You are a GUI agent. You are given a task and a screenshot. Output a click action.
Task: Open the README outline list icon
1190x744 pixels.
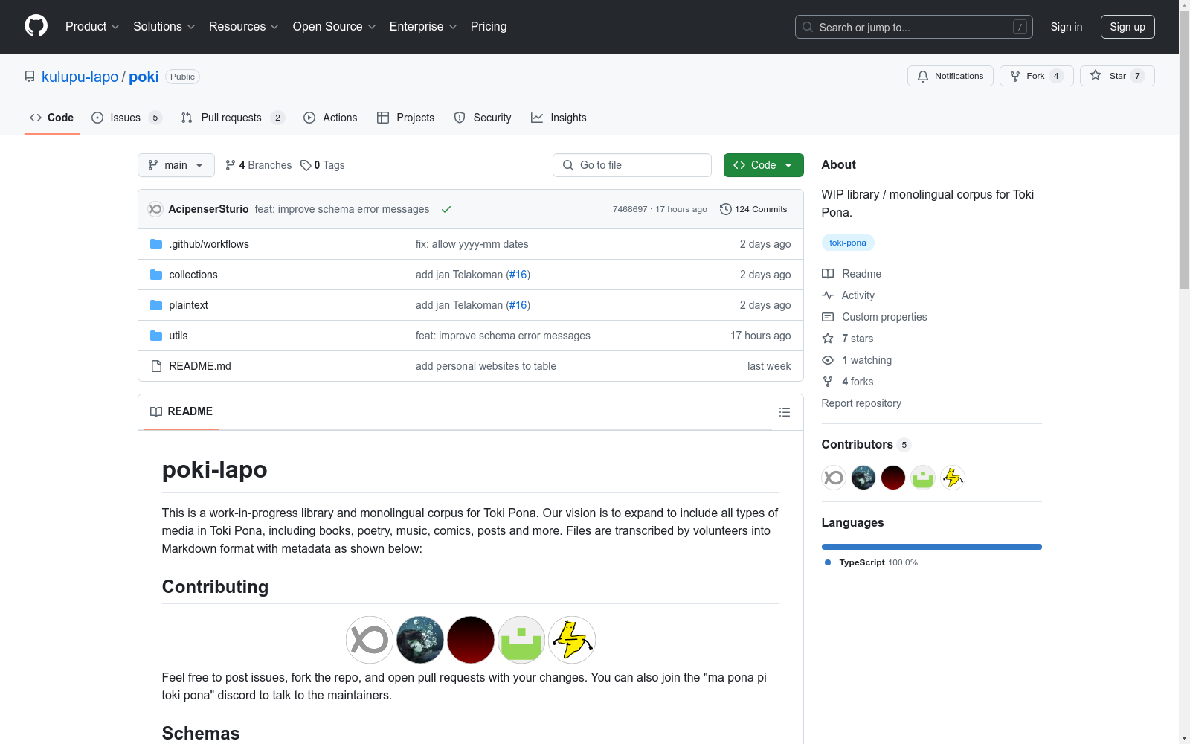[x=784, y=412]
